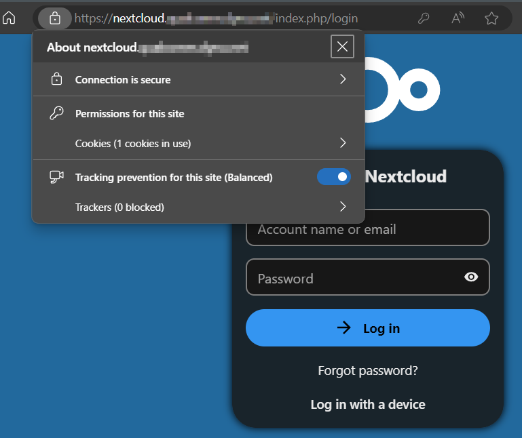Expand Connection is secure chevron
Viewport: 522px width, 438px height.
coord(343,79)
